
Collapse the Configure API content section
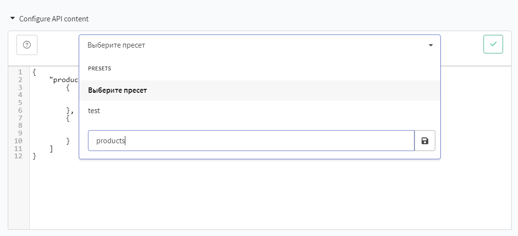13,18
